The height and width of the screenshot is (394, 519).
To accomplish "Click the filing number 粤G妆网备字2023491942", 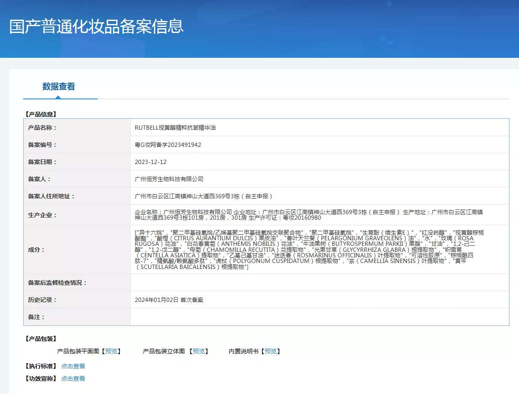I will click(168, 145).
